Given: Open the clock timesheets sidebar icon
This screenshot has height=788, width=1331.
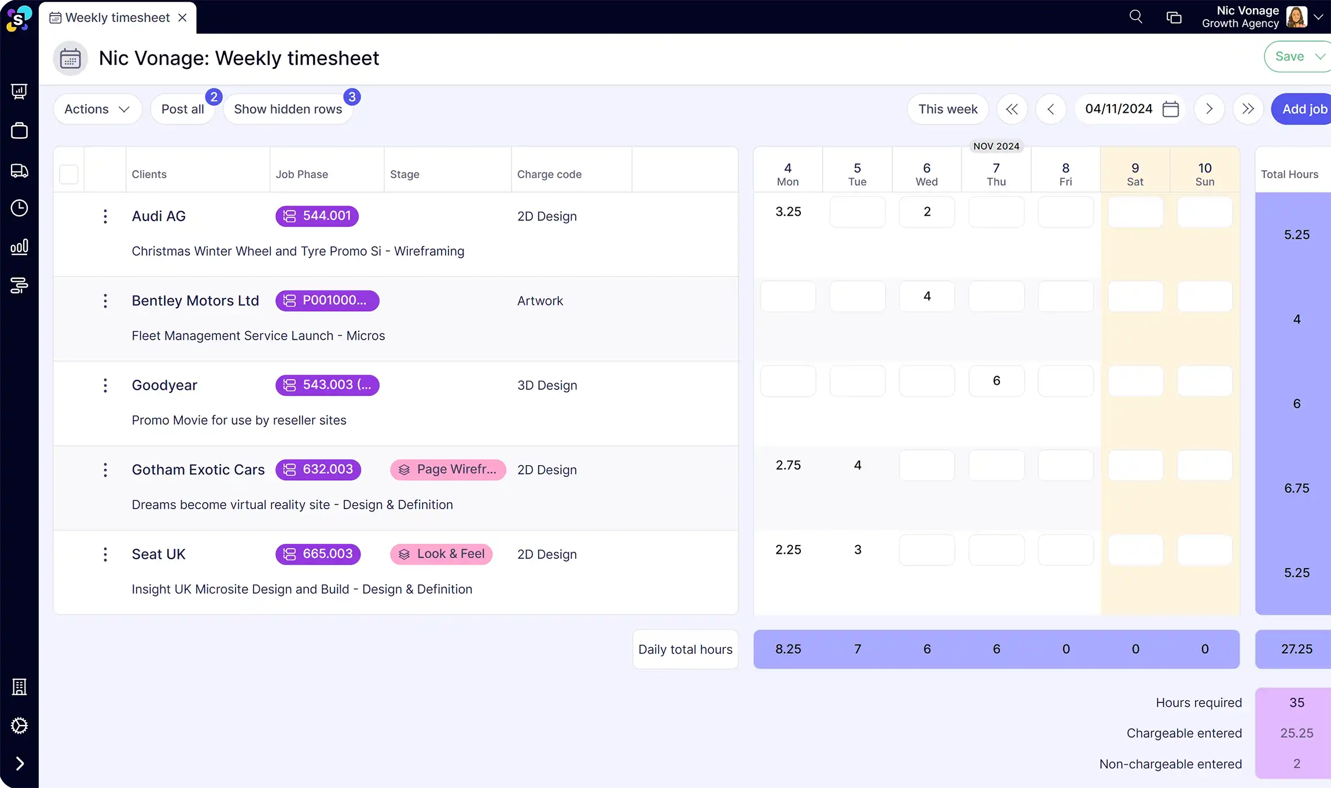Looking at the screenshot, I should click(x=19, y=208).
